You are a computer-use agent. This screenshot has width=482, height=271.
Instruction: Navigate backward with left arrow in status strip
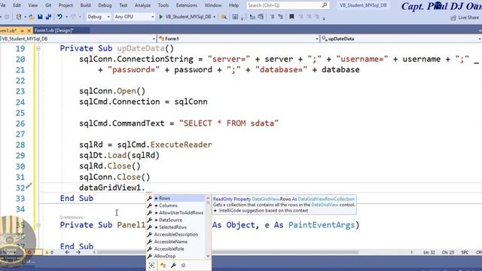(68, 252)
